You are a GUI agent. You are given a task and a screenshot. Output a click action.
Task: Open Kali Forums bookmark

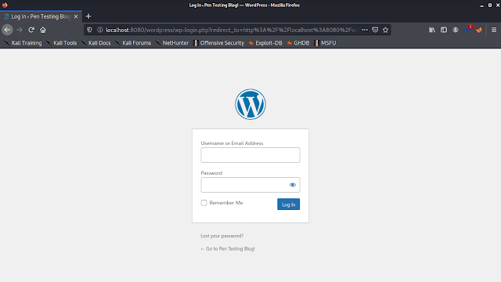coord(133,43)
